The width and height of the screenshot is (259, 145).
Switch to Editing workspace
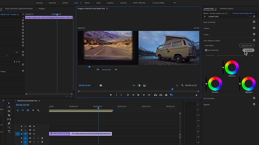pyautogui.click(x=65, y=3)
